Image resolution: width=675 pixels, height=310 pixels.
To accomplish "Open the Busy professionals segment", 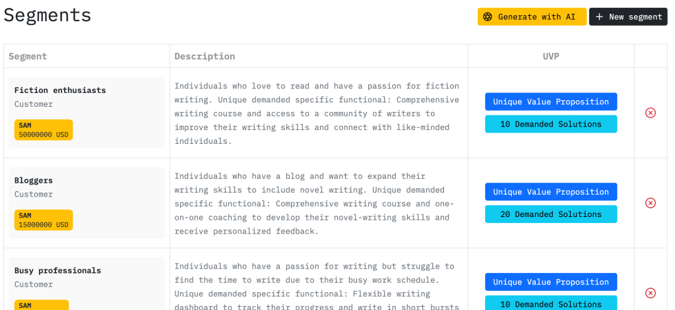I will click(x=58, y=270).
